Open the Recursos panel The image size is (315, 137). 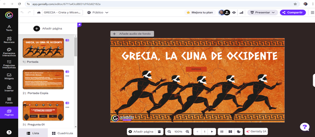9,40
